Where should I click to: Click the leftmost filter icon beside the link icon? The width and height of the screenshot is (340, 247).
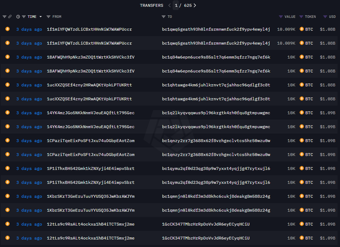[4, 16]
